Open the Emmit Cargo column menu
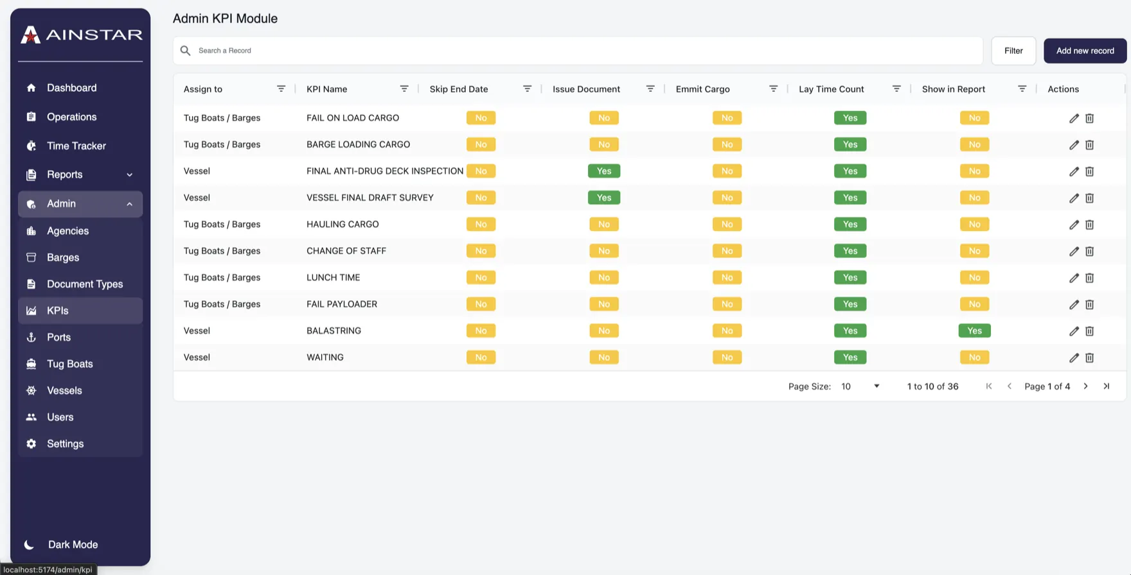 (x=773, y=89)
